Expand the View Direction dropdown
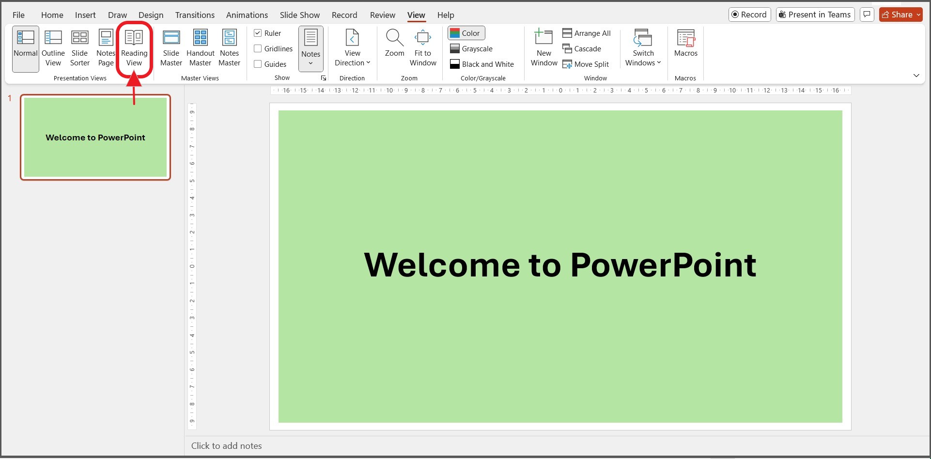 click(x=352, y=62)
